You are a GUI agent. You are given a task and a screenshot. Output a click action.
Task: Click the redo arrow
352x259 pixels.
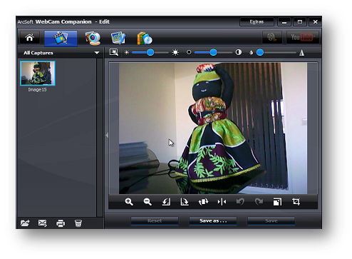point(259,202)
